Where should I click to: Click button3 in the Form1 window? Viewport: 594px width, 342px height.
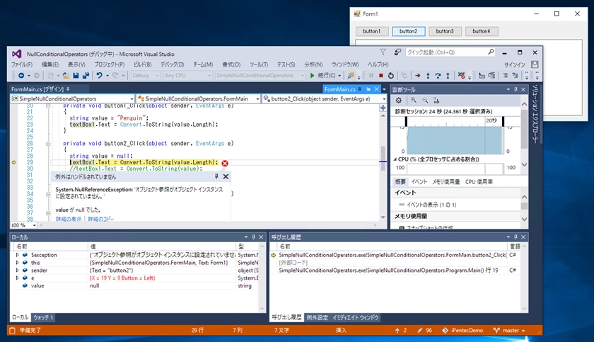point(445,31)
